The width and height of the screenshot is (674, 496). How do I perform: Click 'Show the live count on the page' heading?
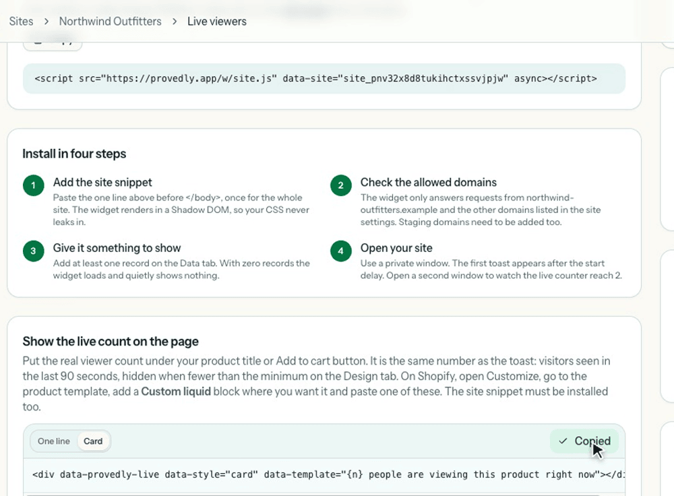point(111,341)
